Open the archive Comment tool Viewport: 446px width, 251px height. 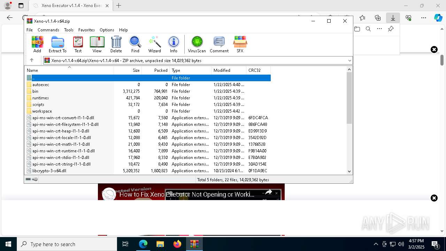219,44
